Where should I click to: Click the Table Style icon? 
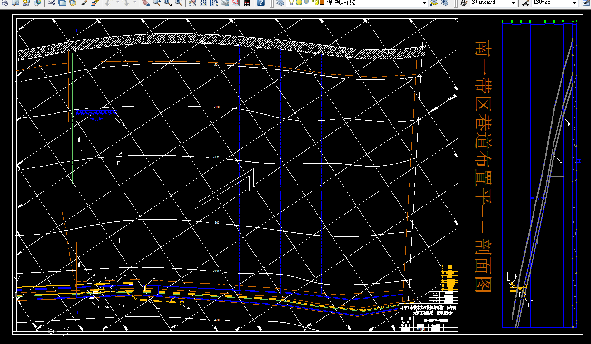point(586,2)
